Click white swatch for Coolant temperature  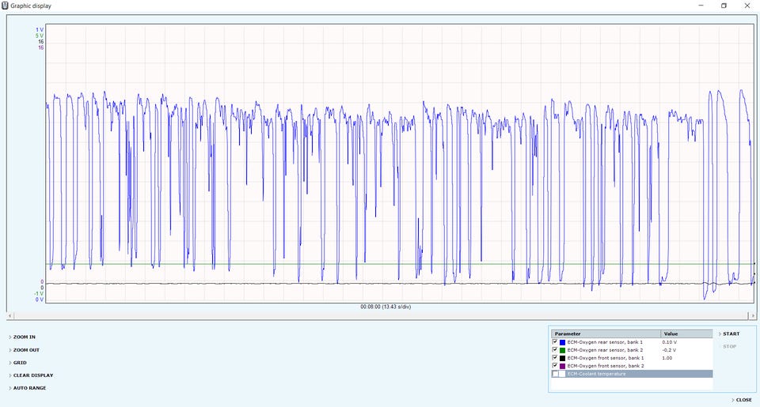pos(562,374)
